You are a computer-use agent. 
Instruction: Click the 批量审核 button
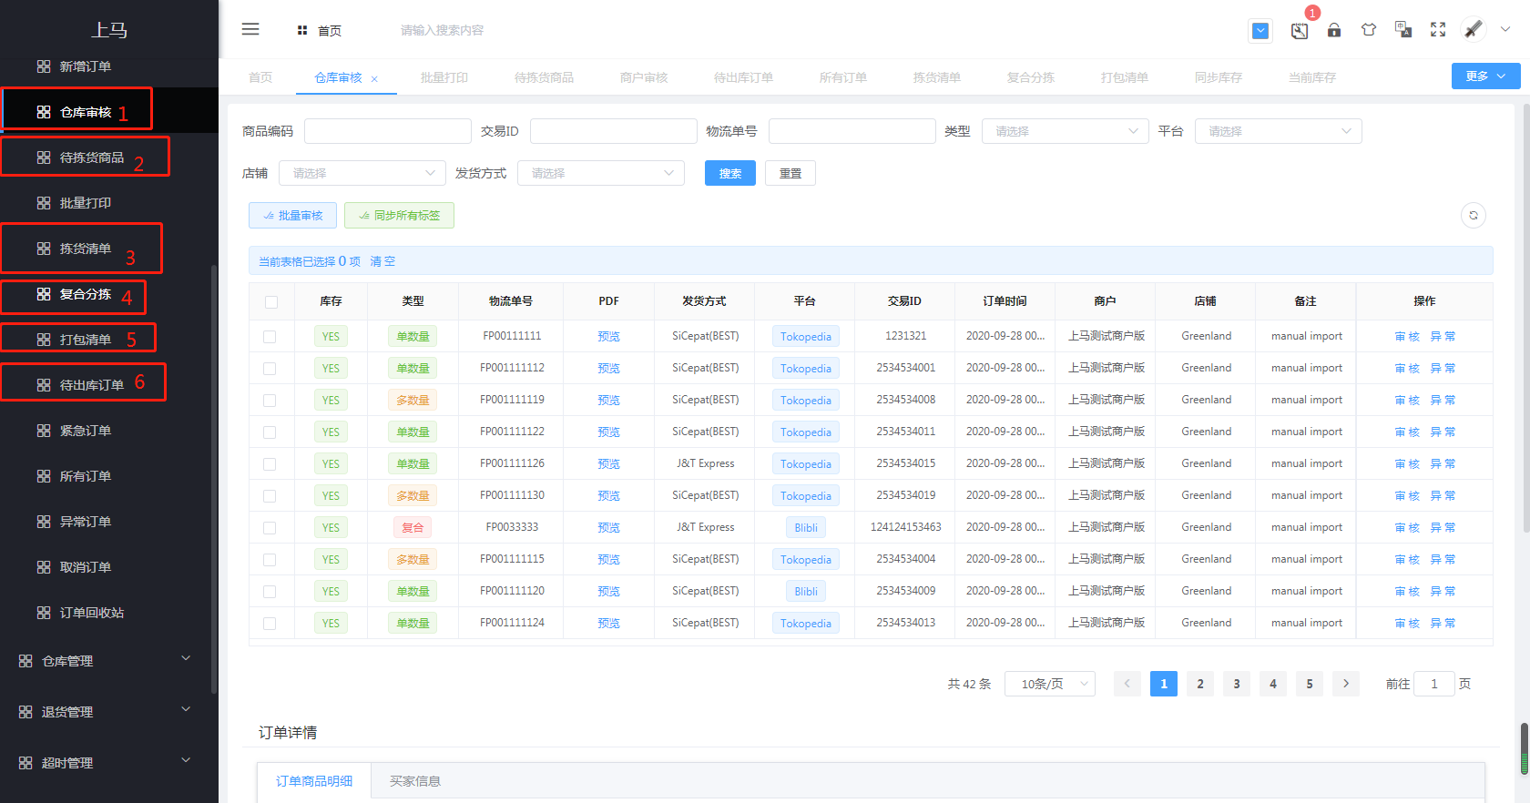tap(292, 216)
